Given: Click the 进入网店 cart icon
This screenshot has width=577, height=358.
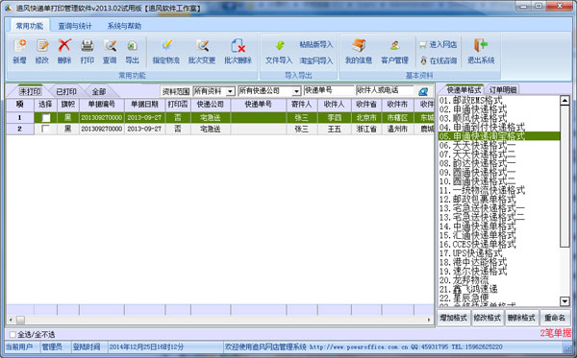Looking at the screenshot, I should coord(423,45).
